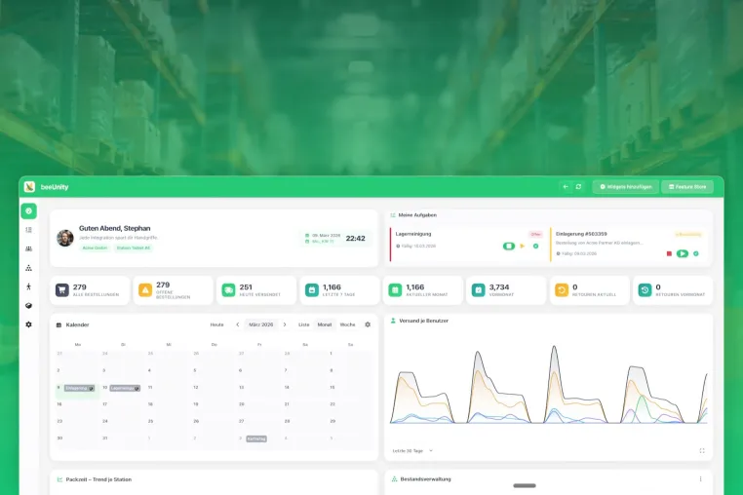Image resolution: width=743 pixels, height=495 pixels.
Task: Mark the Lagerreinigung task as complete
Action: point(536,246)
